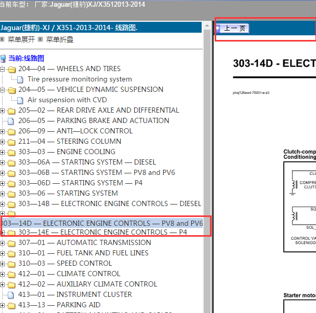Expand 303—06B STARTING SYSTEM PV8 and PV6

tap(2, 173)
